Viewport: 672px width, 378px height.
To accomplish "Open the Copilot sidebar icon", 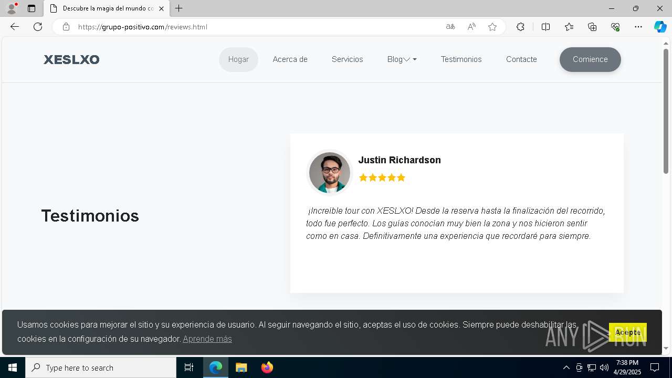I will click(660, 27).
